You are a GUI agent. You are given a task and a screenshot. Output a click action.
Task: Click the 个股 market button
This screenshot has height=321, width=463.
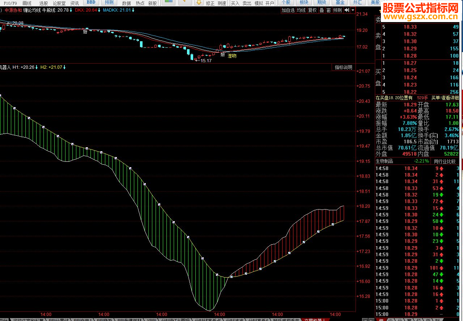pyautogui.click(x=286, y=3)
